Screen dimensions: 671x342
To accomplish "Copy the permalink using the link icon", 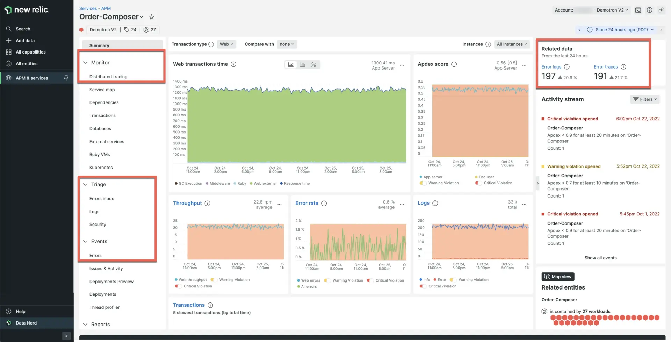I will pos(661,10).
